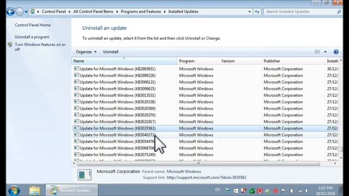Open the Windows Start menu orb
The image size is (349, 196).
point(14,191)
